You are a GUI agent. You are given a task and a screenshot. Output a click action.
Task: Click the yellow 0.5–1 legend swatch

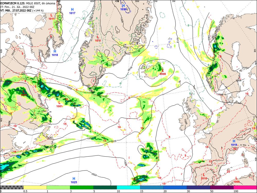coord(35,187)
